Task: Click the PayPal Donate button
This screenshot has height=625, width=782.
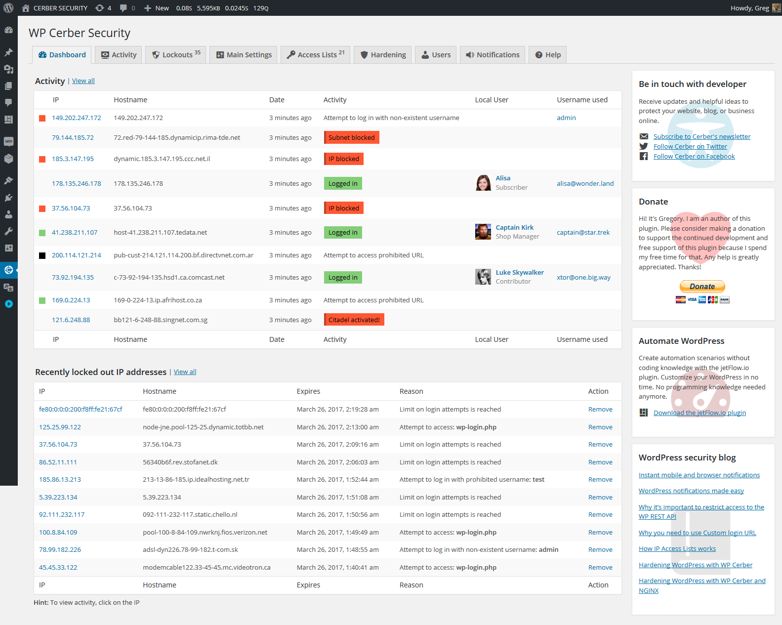Action: 702,287
